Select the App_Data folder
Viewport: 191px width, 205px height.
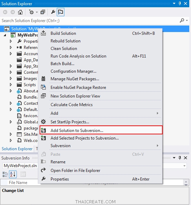tap(27, 60)
